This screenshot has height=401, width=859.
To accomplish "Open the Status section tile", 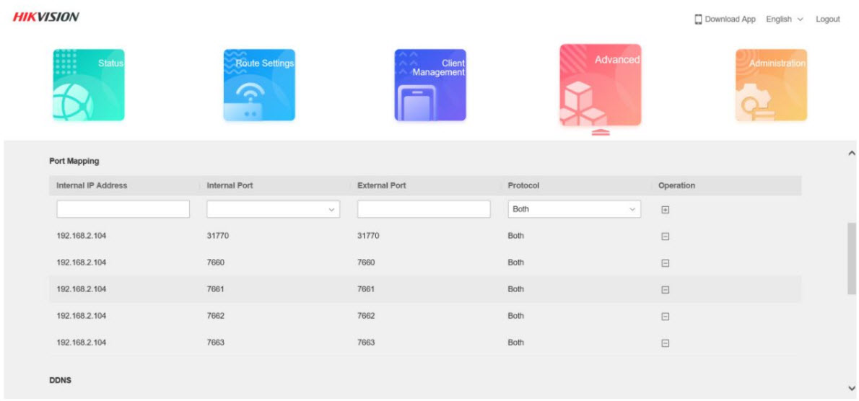I will coord(88,85).
